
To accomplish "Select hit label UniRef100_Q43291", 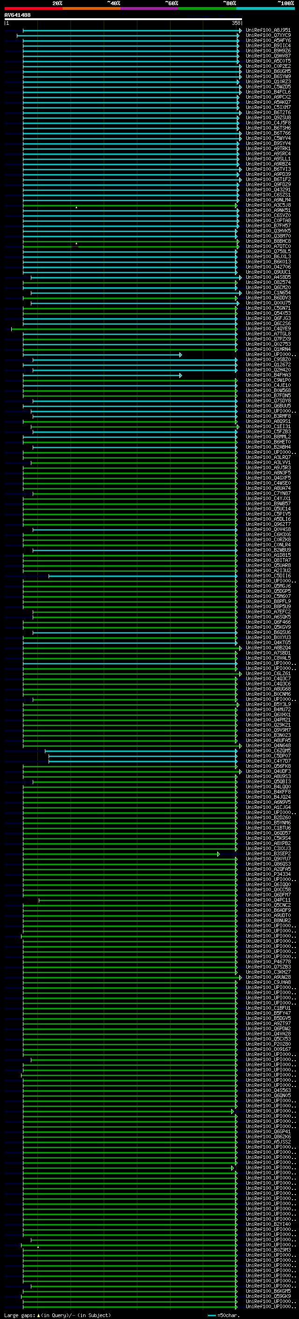I will [x=268, y=190].
